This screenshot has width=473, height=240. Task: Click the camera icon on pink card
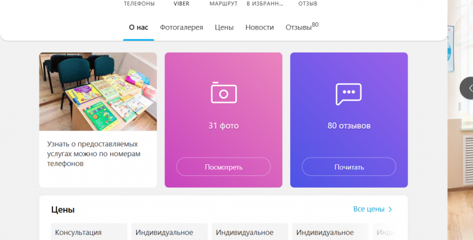point(224,92)
